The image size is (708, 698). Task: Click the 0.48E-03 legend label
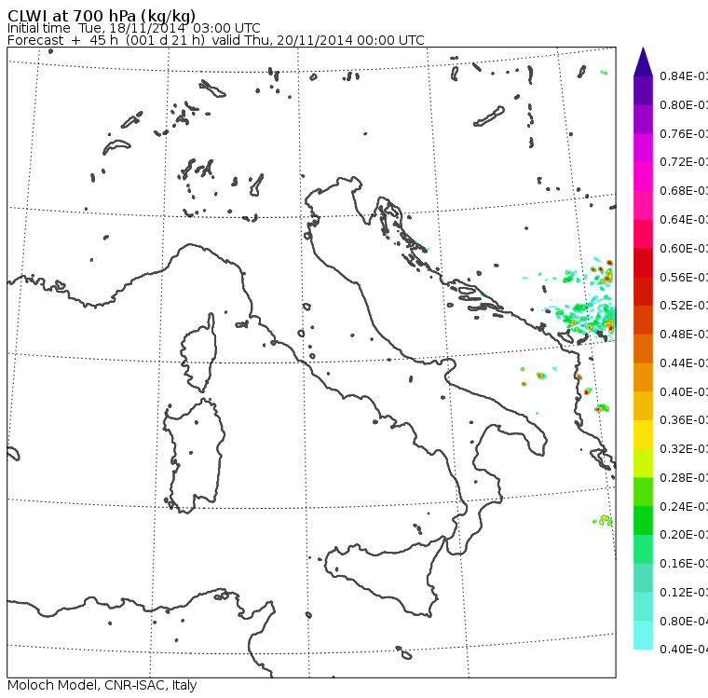[684, 335]
